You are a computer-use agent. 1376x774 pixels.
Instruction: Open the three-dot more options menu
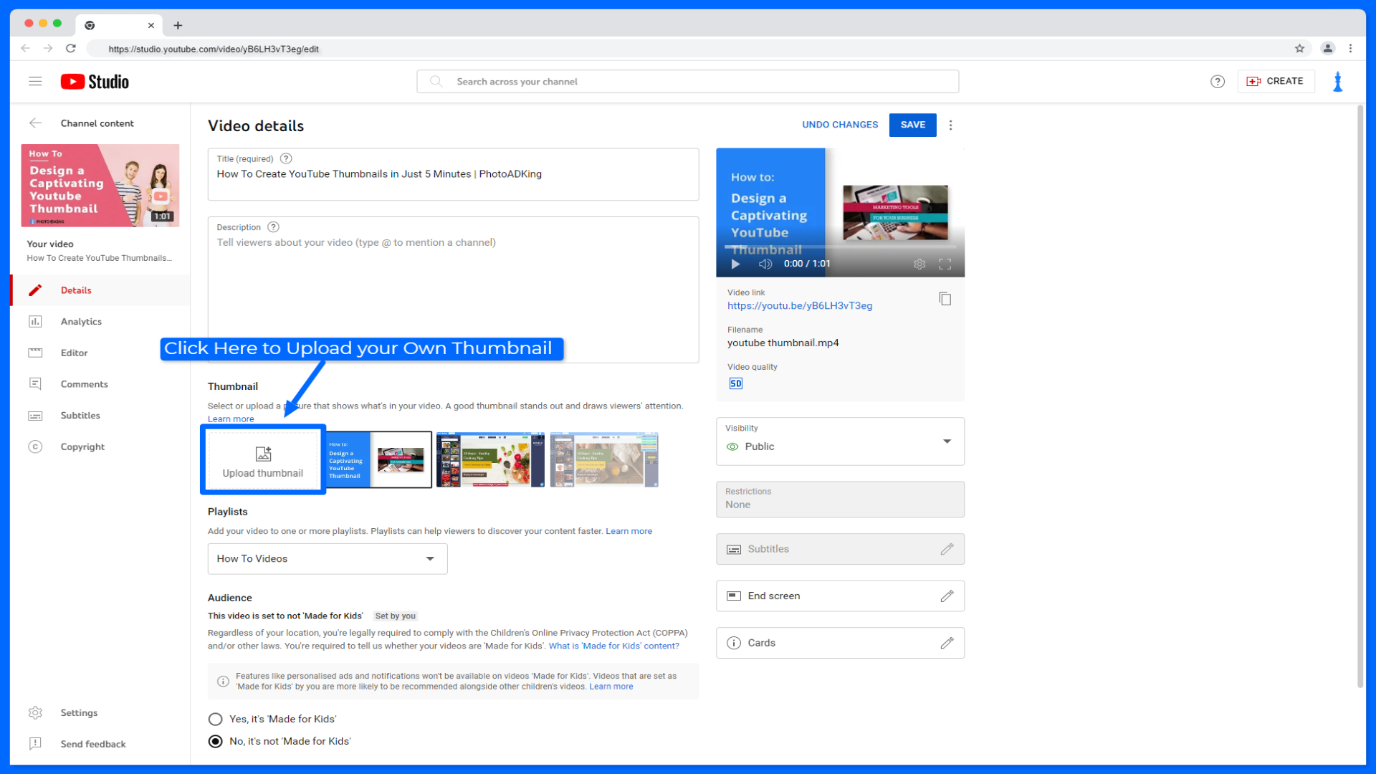coord(950,125)
